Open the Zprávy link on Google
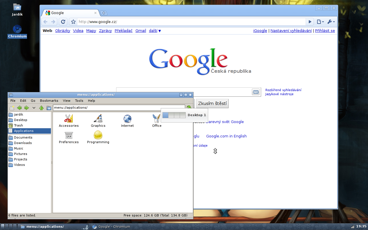 tap(105, 31)
